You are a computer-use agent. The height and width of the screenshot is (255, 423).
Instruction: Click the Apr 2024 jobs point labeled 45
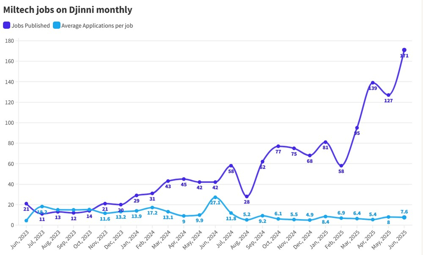tap(184, 179)
